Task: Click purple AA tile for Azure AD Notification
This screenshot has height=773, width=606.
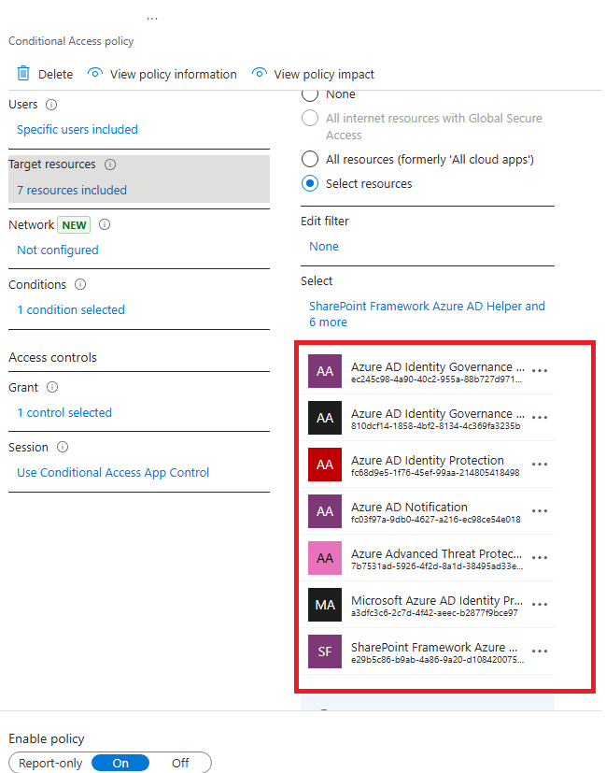Action: click(325, 511)
